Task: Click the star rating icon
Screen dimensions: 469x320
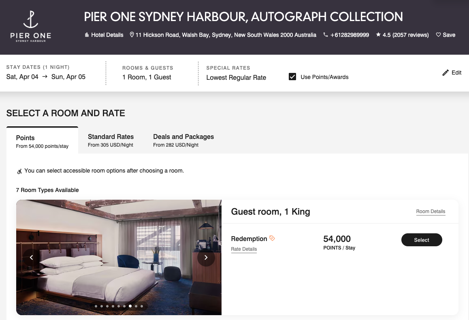Action: [378, 35]
